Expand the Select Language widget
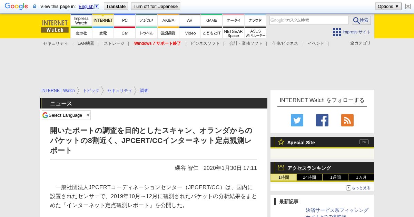 pos(66,115)
